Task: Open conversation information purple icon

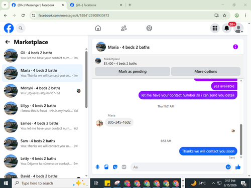Action: pyautogui.click(x=235, y=47)
